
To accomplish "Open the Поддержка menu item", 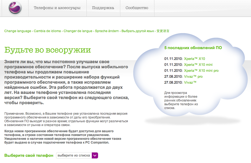I will pos(103,8).
